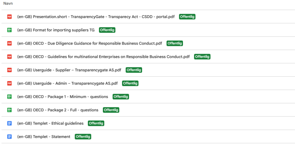Open Templet Ethical guidelines document
The image size is (295, 153).
50,123
